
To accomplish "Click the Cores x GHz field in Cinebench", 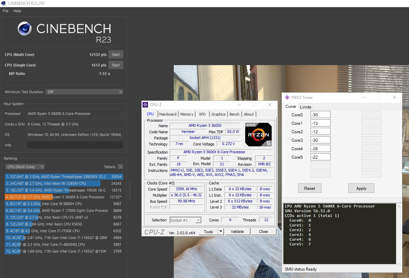I will tap(75, 124).
